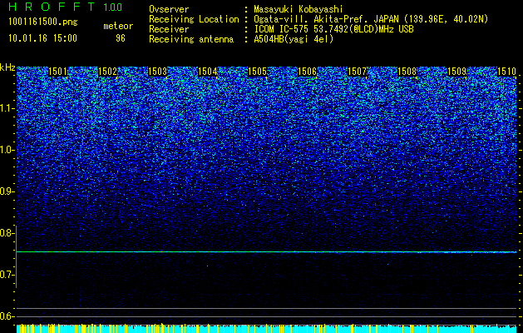The image size is (523, 333).
Task: Click the meteor label
Action: [118, 26]
